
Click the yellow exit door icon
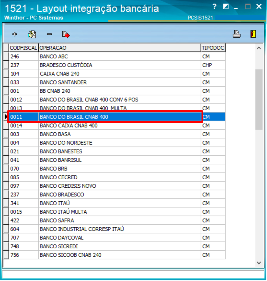click(253, 34)
